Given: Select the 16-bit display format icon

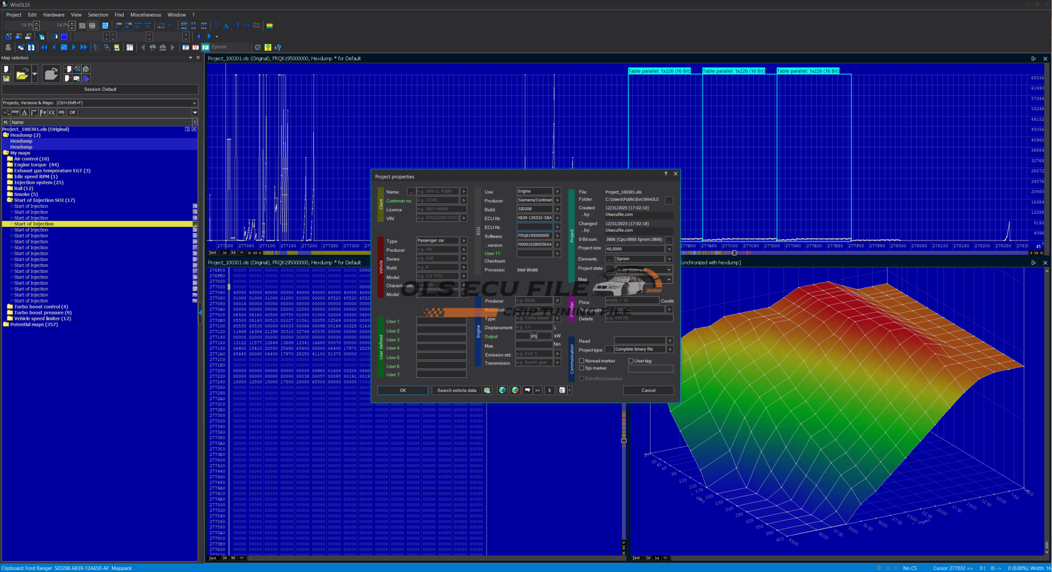Looking at the screenshot, I should 128,25.
